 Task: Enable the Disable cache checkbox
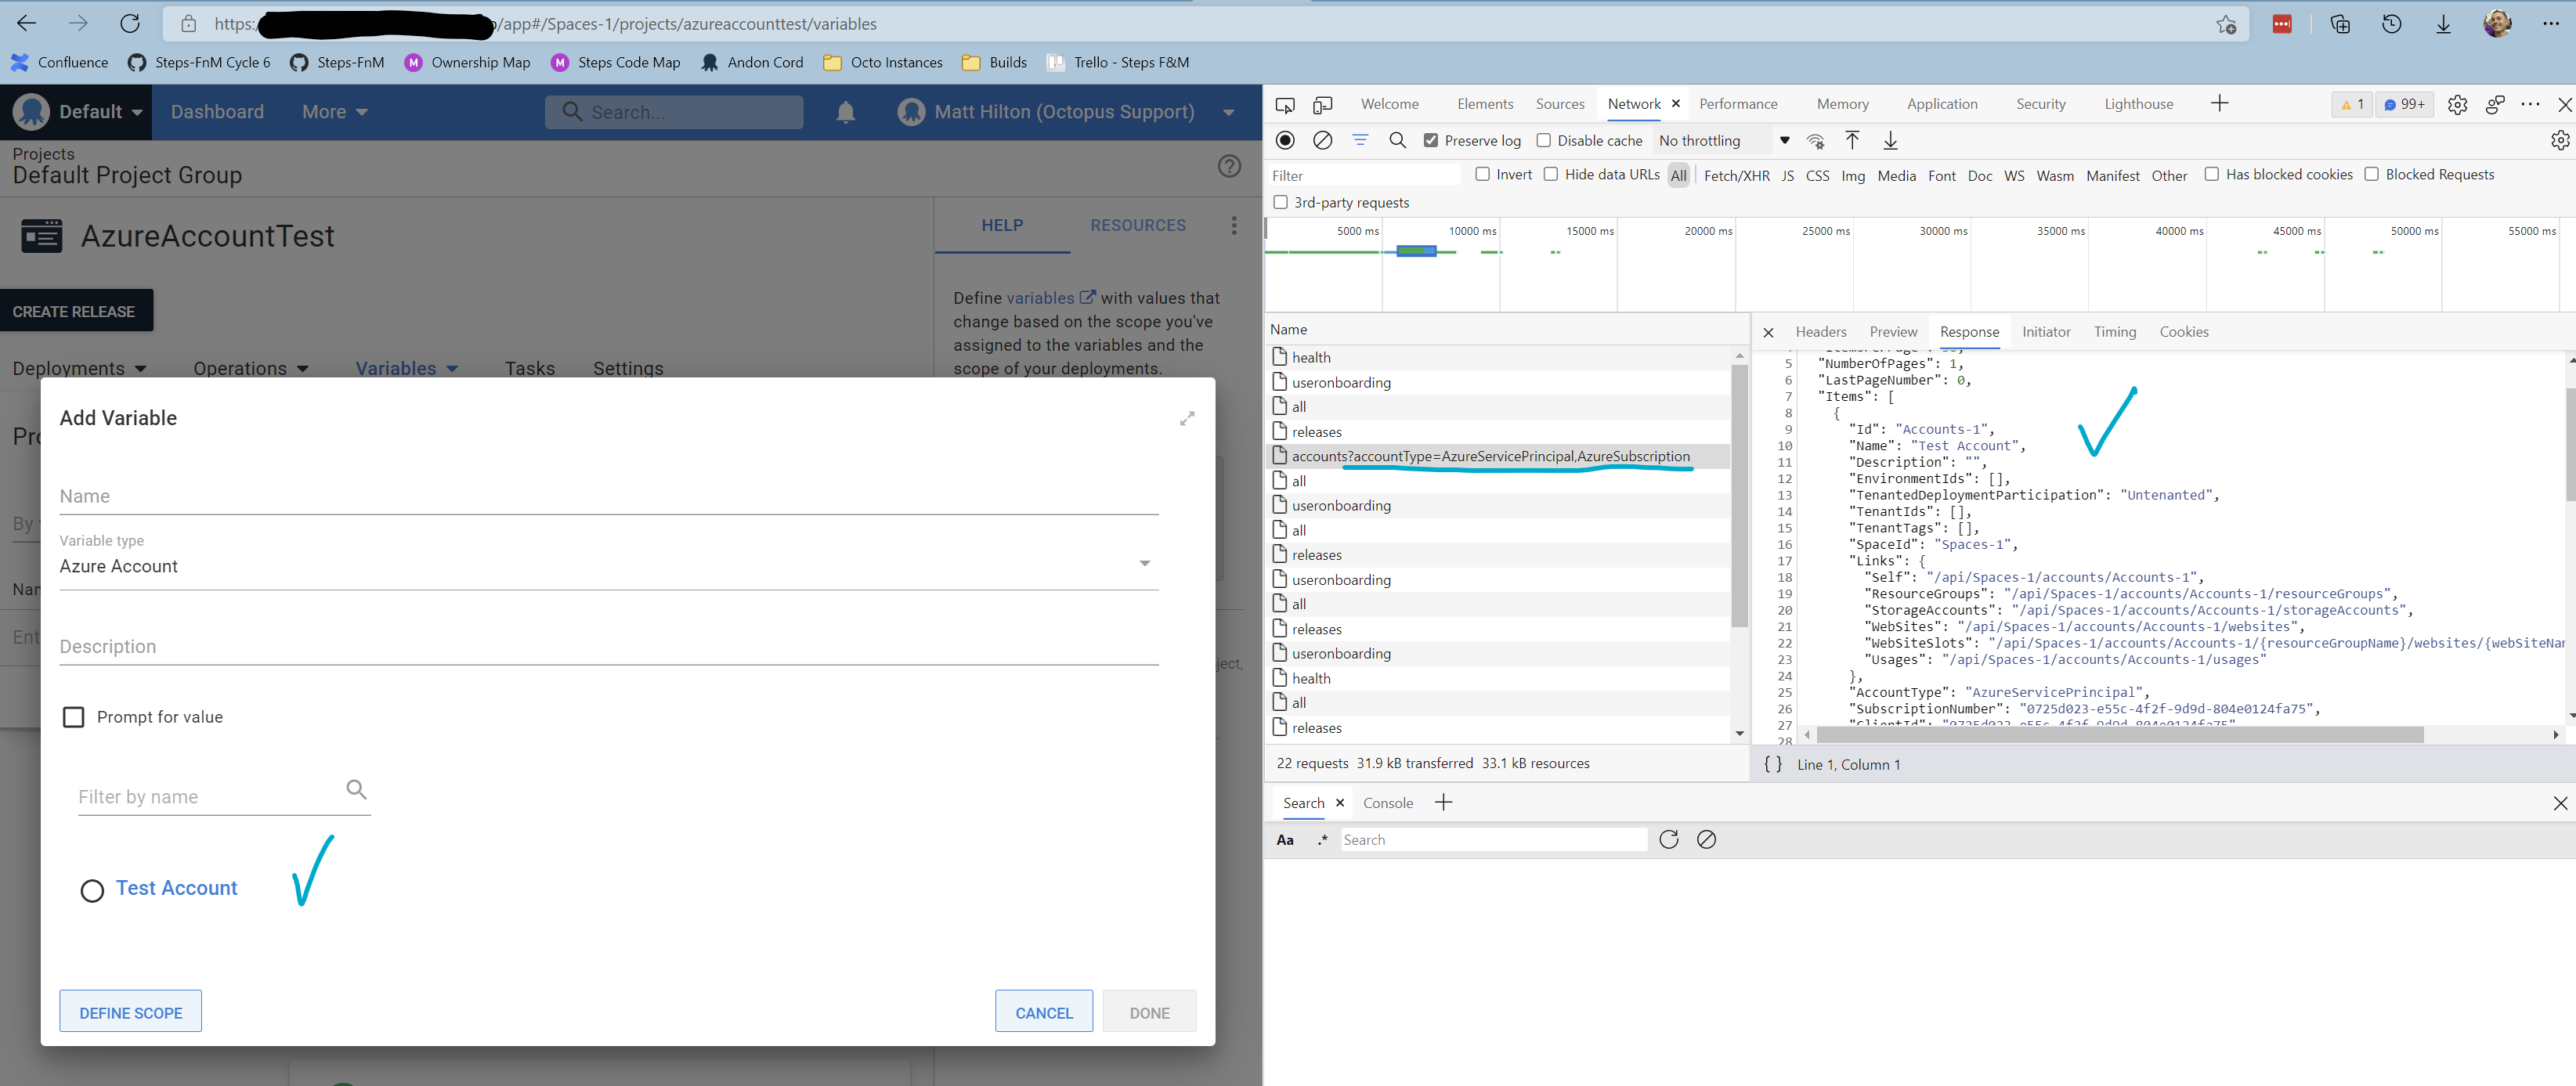tap(1545, 140)
